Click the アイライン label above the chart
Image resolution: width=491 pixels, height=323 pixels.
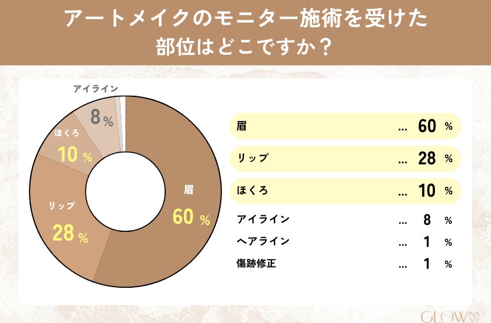click(x=96, y=89)
